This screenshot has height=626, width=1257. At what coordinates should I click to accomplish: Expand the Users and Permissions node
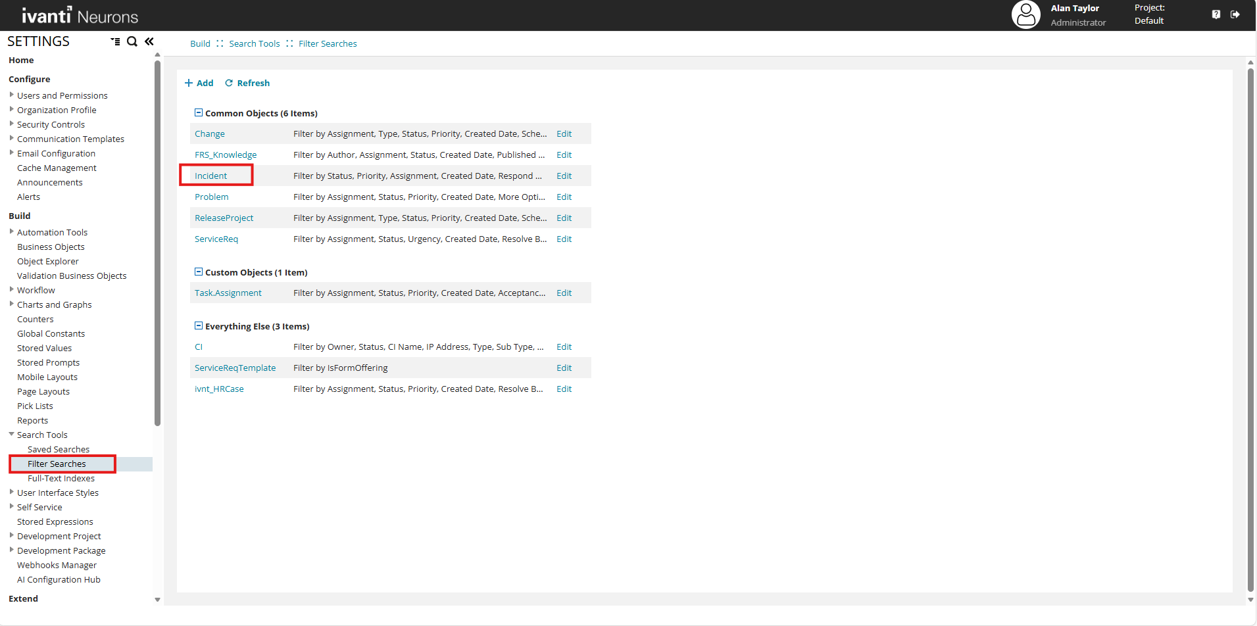(12, 95)
